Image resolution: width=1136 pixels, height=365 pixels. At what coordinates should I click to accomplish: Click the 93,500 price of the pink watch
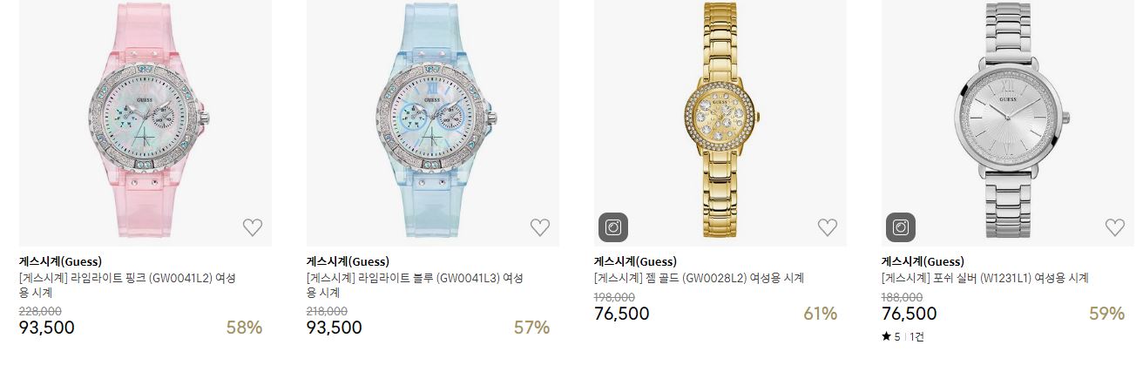point(47,328)
